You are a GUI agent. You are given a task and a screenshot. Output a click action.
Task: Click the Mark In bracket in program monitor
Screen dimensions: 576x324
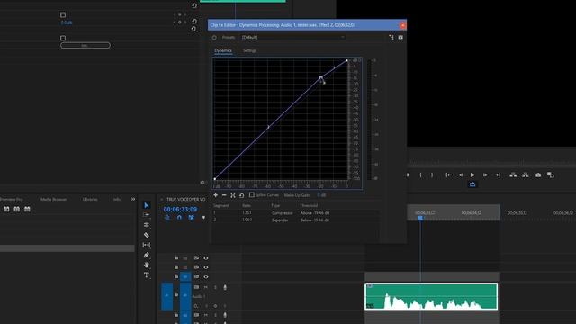pos(420,175)
